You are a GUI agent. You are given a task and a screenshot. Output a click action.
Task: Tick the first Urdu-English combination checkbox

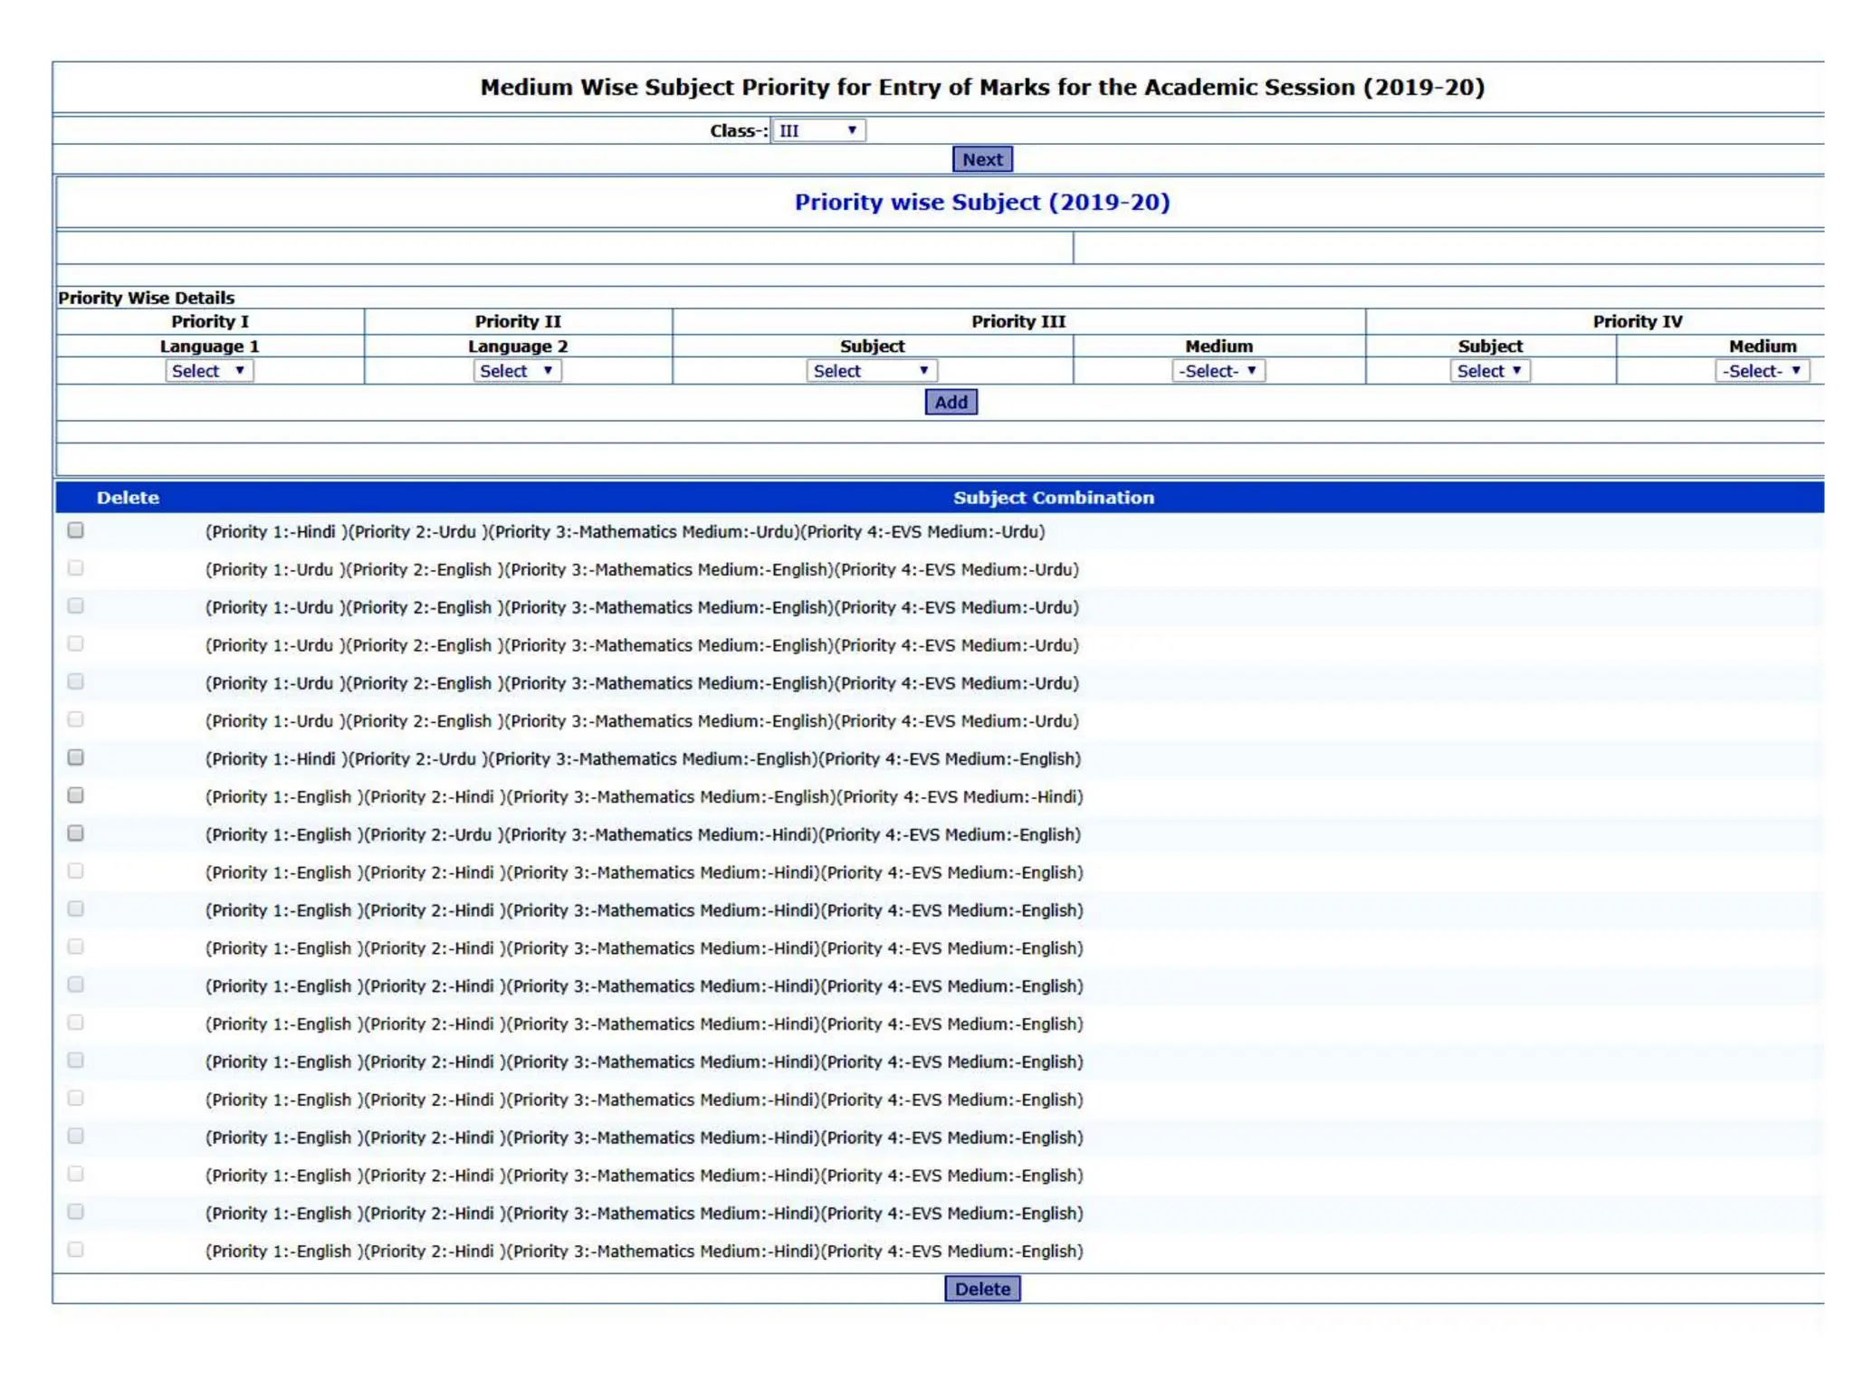(x=76, y=569)
